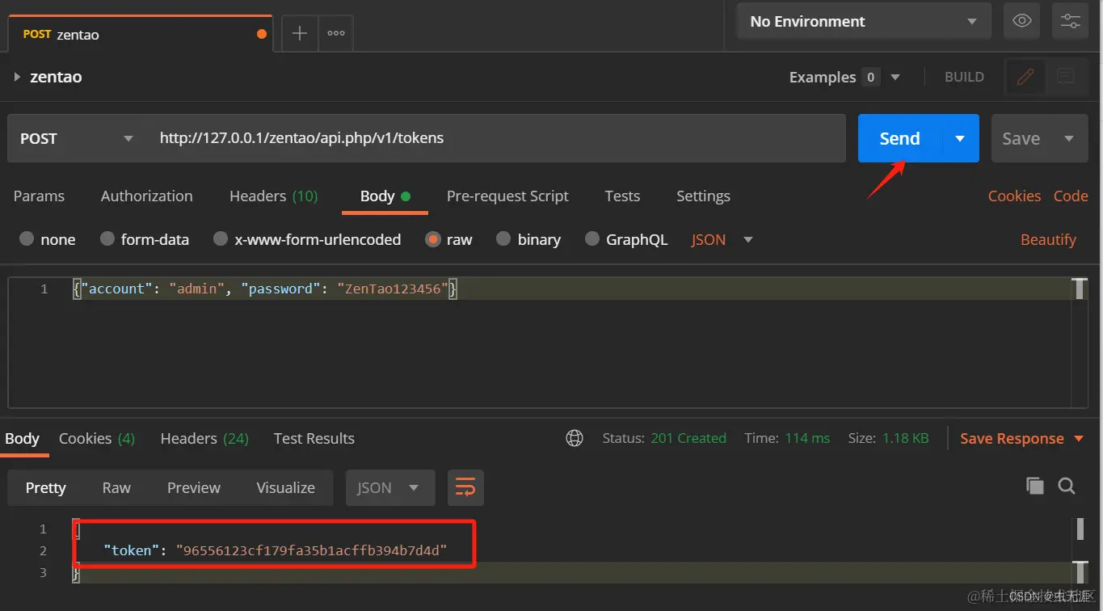Expand the zentao request name triangle
The image size is (1103, 611).
(17, 77)
